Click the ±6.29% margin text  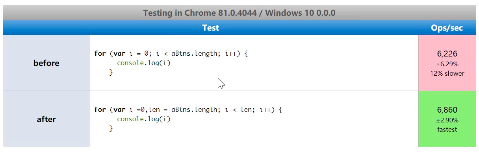tap(447, 64)
